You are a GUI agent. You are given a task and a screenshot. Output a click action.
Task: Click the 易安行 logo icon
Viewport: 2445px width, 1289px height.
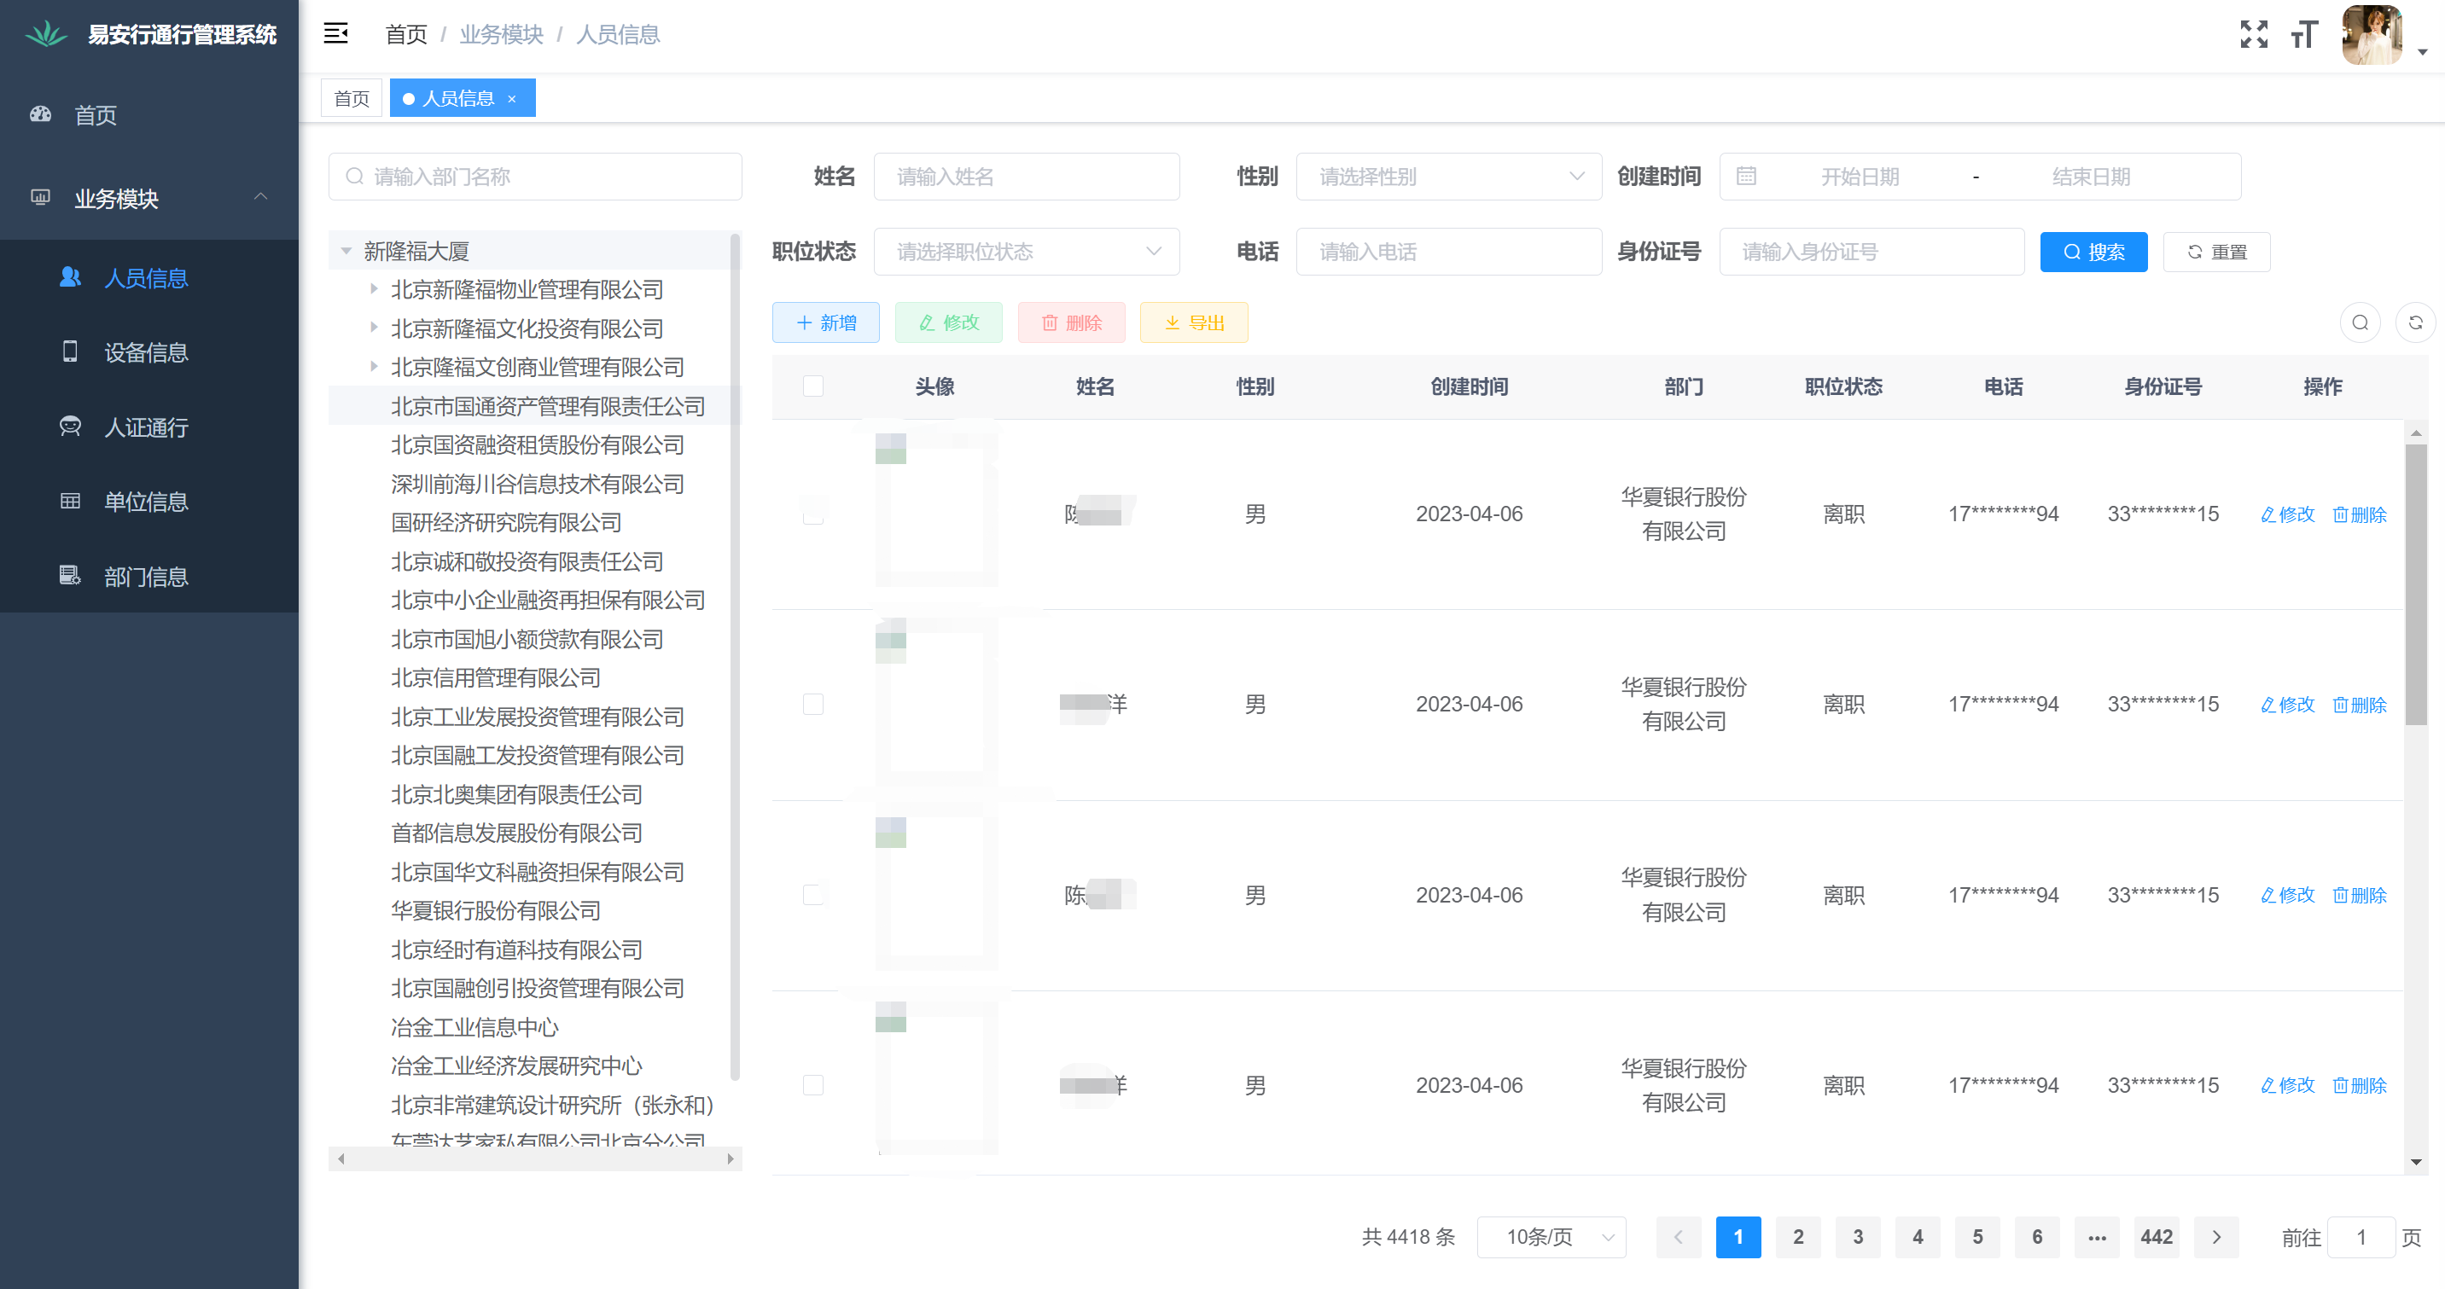[45, 34]
